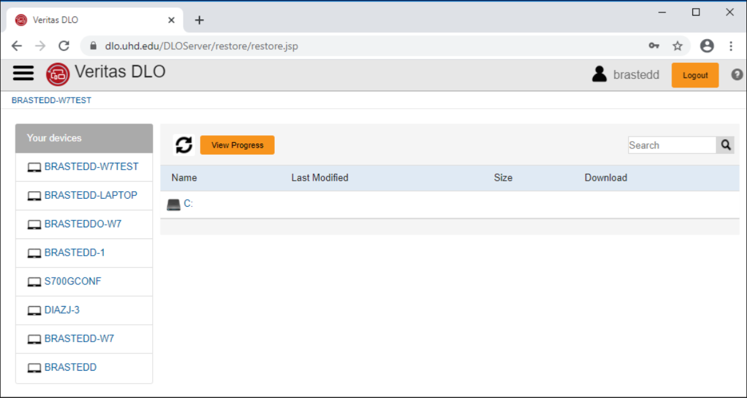Select DIAZJ-3 device
The width and height of the screenshot is (747, 398).
click(x=62, y=310)
